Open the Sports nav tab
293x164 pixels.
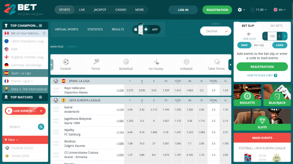(64, 10)
